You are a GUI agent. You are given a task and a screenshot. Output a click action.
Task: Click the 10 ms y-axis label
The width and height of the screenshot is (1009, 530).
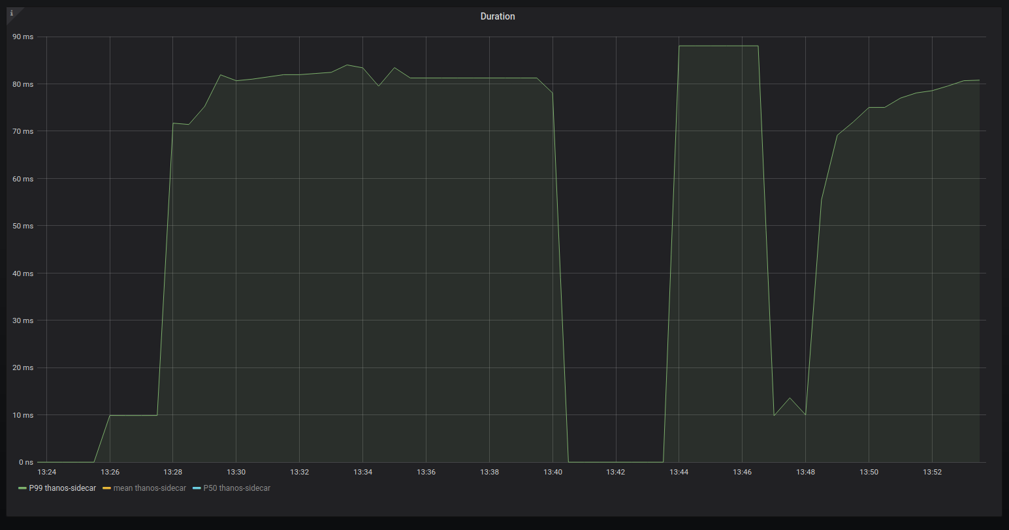(23, 415)
